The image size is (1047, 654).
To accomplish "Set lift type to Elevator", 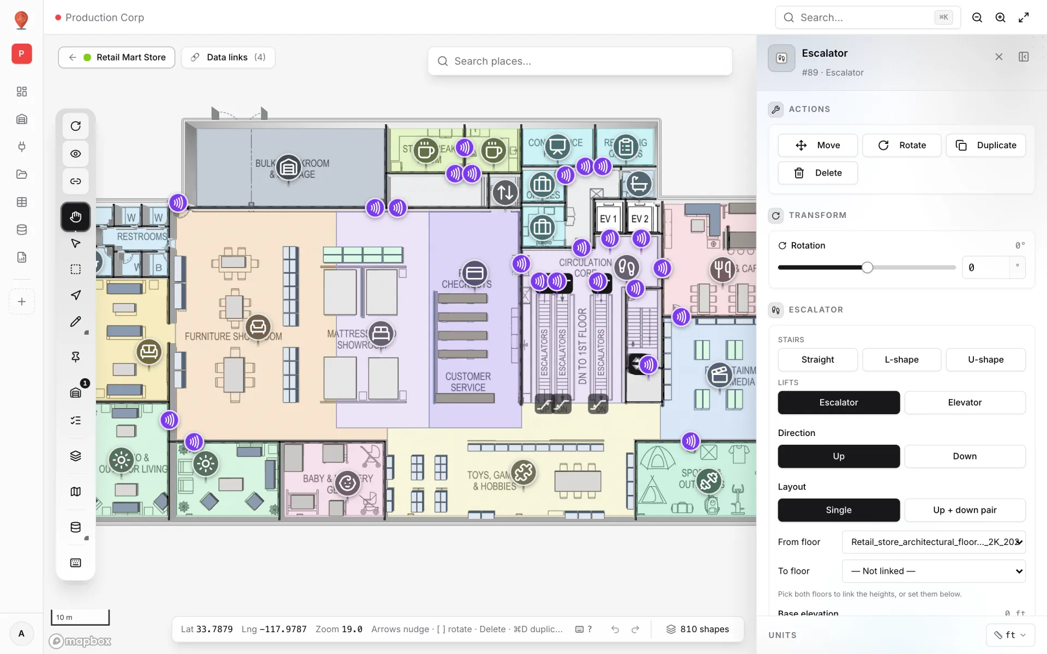I will 965,402.
